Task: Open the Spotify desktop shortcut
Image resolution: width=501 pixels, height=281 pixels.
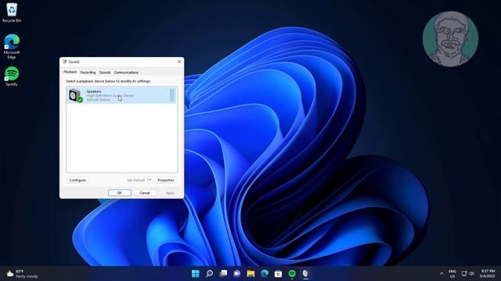Action: point(12,76)
